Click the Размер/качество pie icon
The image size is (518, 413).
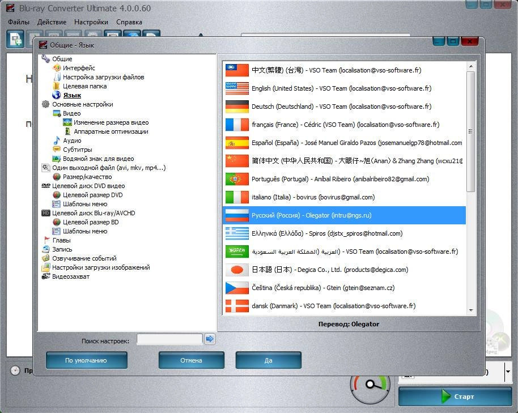(x=57, y=177)
